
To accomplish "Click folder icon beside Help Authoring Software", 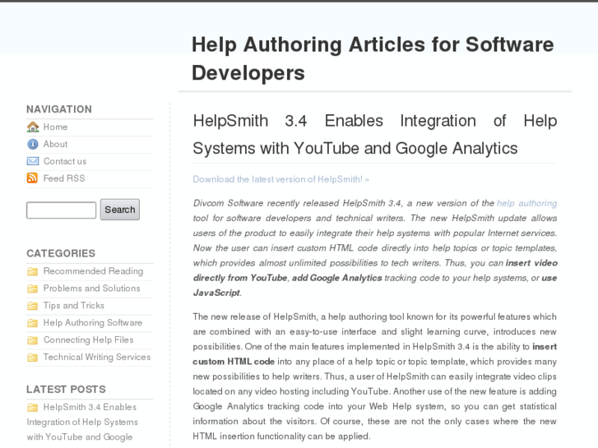I will click(x=33, y=323).
